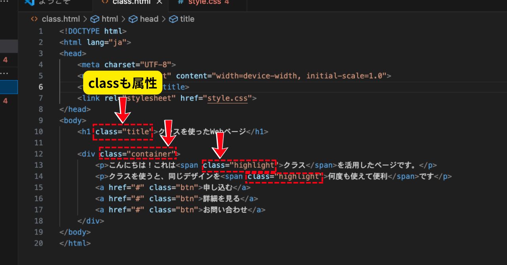Viewport: 507px width, 265px height.
Task: Click the text を活用したページです。
Action: click(x=378, y=165)
